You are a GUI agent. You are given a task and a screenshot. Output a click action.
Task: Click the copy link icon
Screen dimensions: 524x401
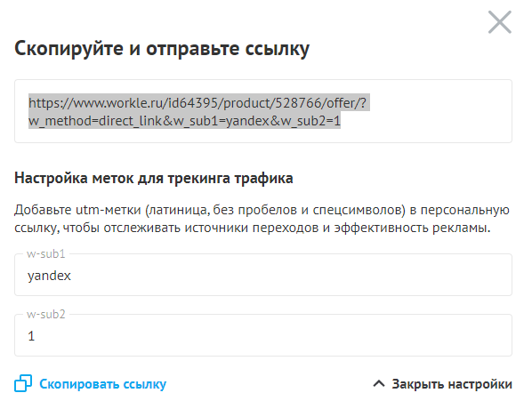point(23,383)
